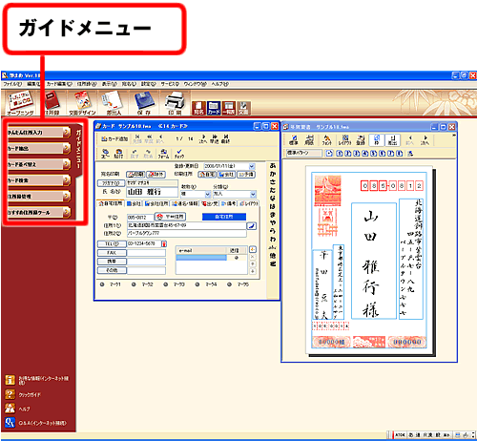This screenshot has height=441, width=477.
Task: Open お得な情報 internet link in sidebar
Action: pos(37,379)
